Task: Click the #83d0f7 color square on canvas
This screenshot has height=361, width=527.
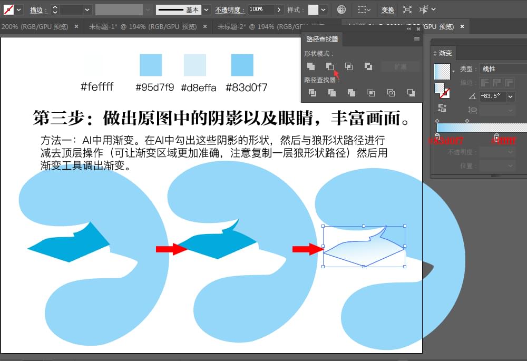Action: (x=242, y=65)
